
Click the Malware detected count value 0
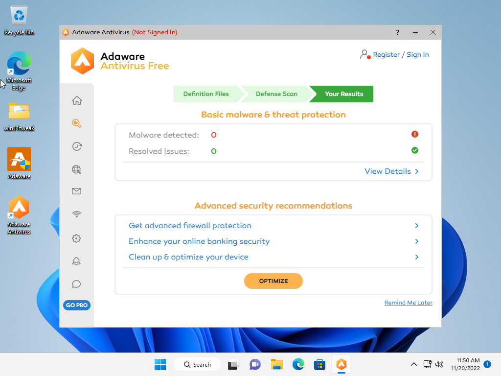coord(214,135)
